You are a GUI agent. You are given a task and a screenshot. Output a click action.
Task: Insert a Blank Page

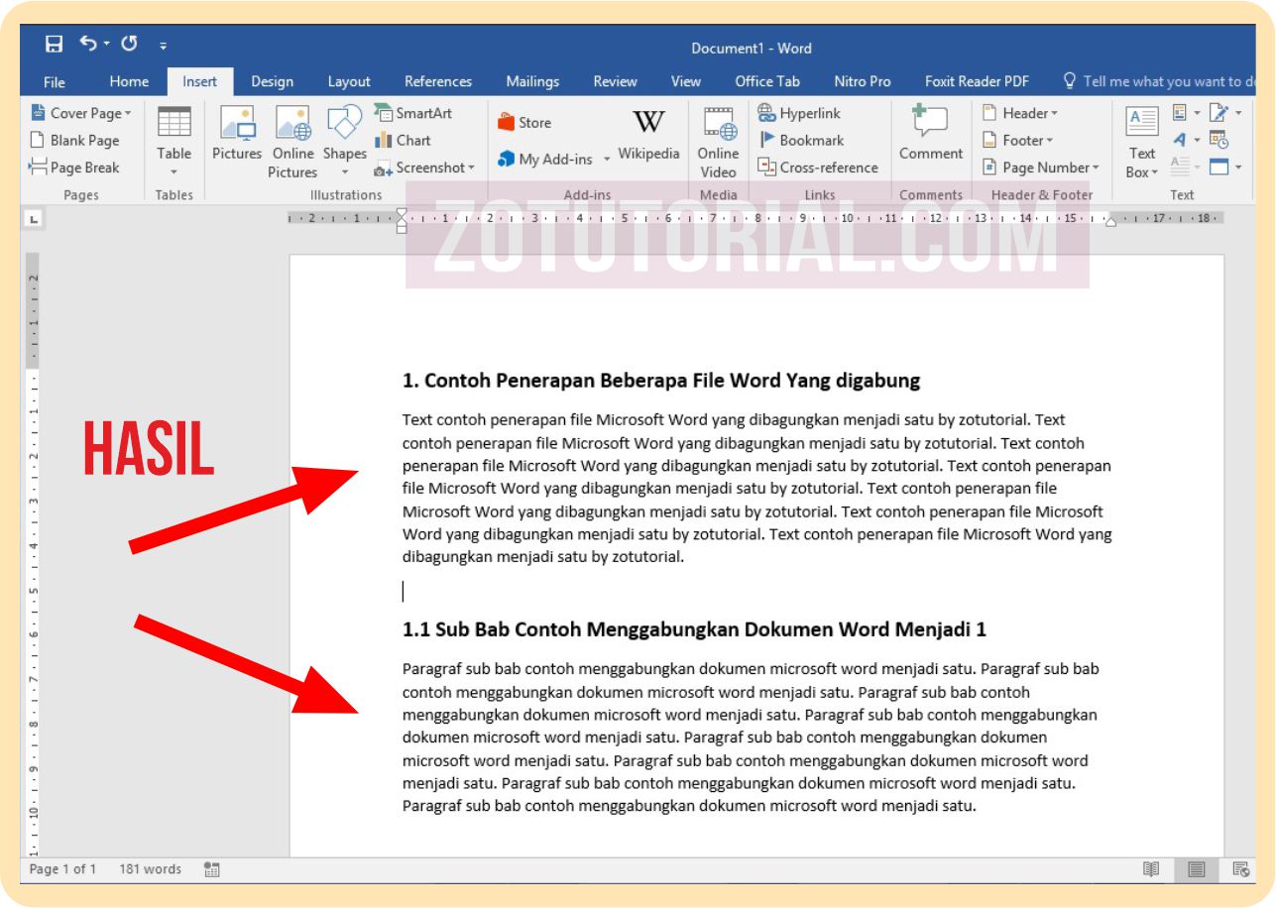click(74, 141)
